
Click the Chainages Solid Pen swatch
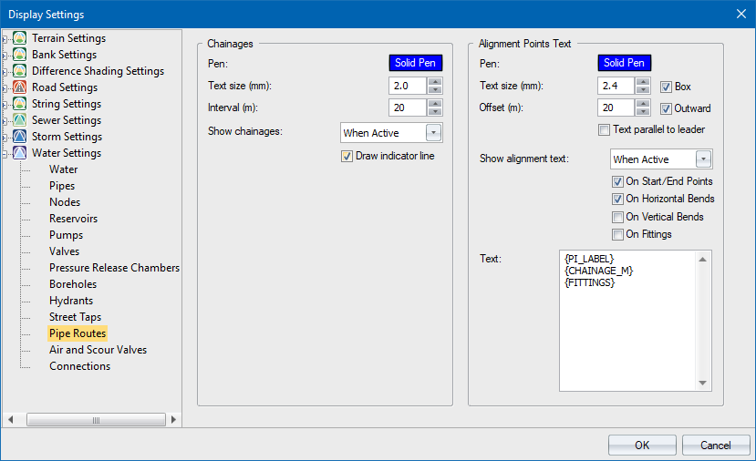coord(416,63)
